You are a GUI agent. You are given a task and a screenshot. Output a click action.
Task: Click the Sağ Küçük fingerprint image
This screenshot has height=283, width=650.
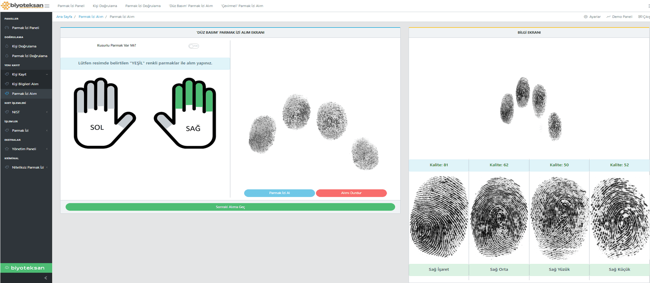tap(619, 218)
